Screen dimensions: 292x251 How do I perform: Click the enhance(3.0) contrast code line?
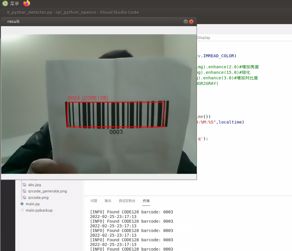pyautogui.click(x=227, y=78)
